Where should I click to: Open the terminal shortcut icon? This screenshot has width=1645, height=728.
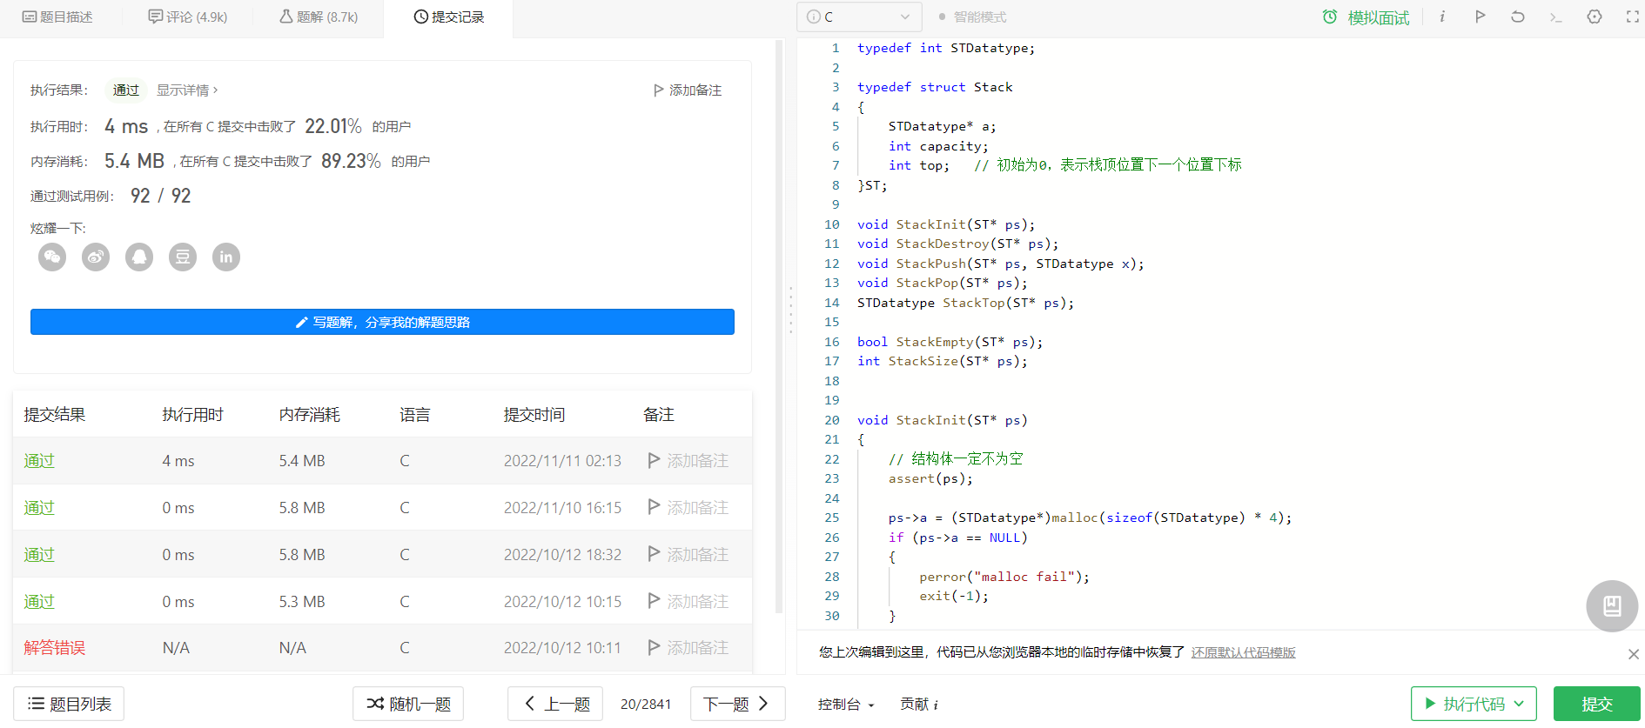[1556, 17]
